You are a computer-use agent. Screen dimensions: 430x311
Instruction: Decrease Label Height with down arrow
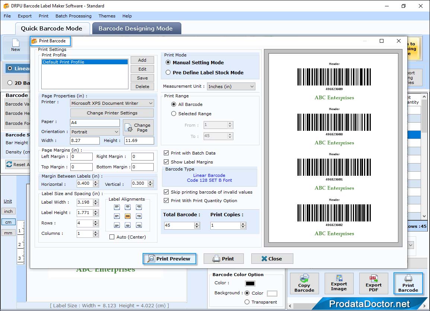[96, 214]
